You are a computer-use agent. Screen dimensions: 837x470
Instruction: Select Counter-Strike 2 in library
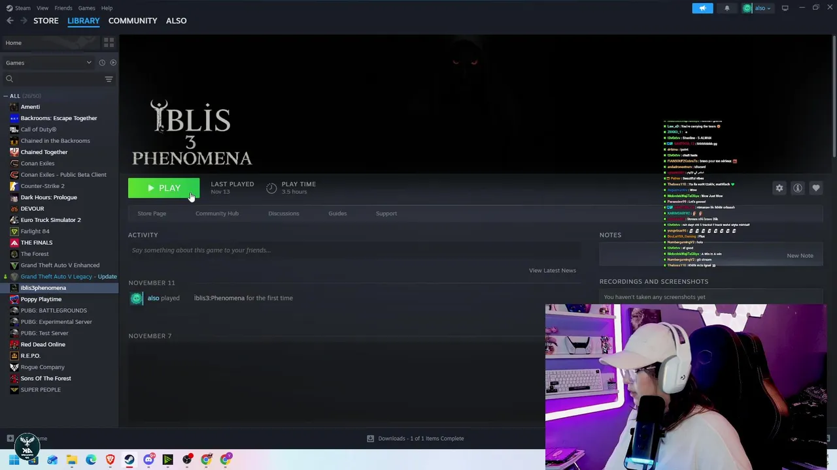point(43,186)
